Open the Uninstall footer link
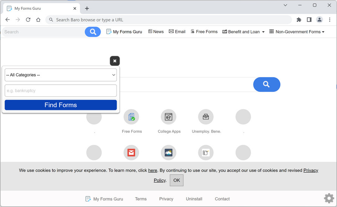Image resolution: width=337 pixels, height=207 pixels. click(194, 199)
